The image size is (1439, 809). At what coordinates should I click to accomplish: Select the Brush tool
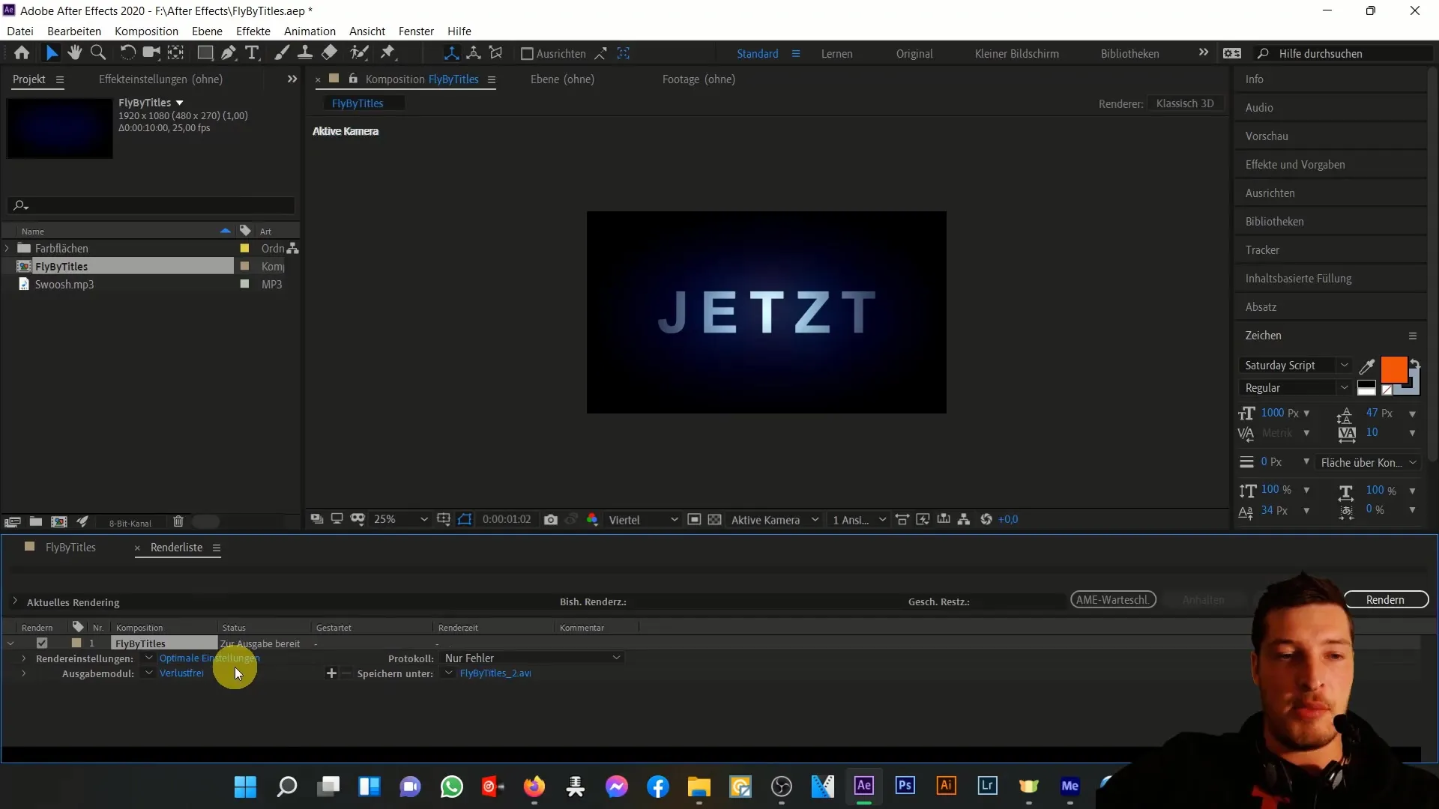pyautogui.click(x=282, y=53)
